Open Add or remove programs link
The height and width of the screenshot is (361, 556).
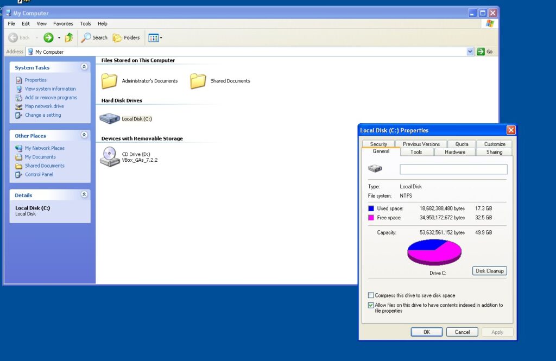coord(50,98)
